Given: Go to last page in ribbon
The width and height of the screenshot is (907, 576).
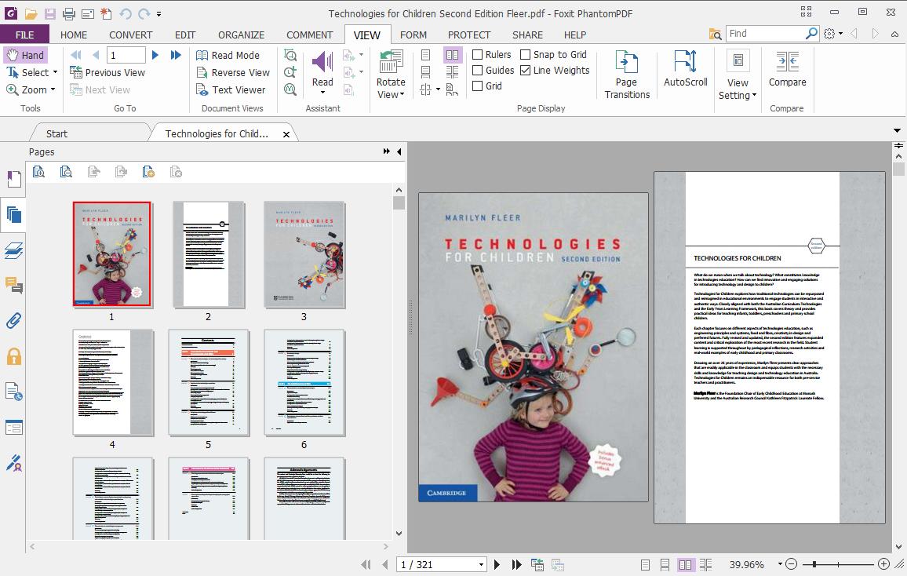Looking at the screenshot, I should (176, 55).
